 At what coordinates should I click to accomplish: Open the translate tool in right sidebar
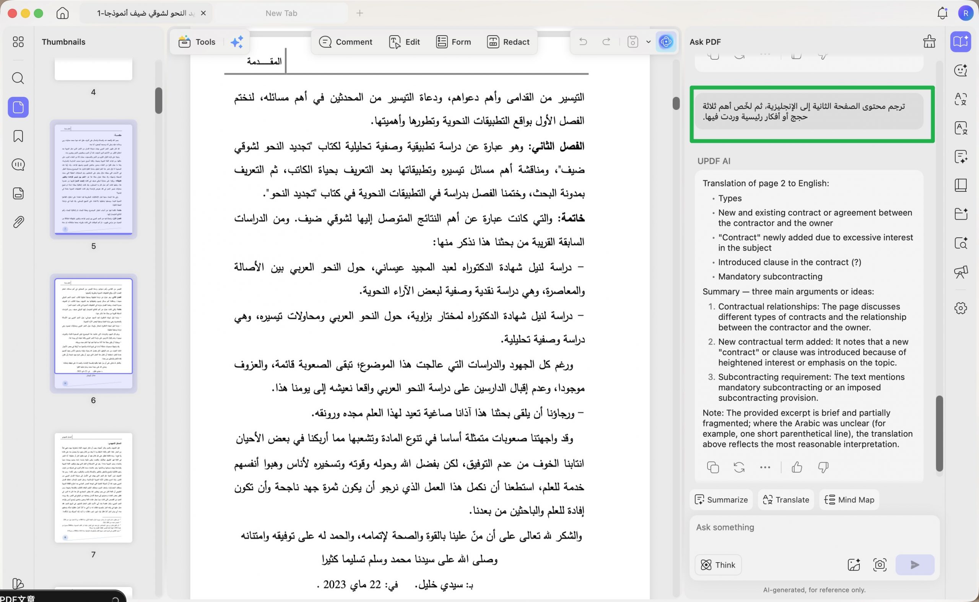point(961,99)
